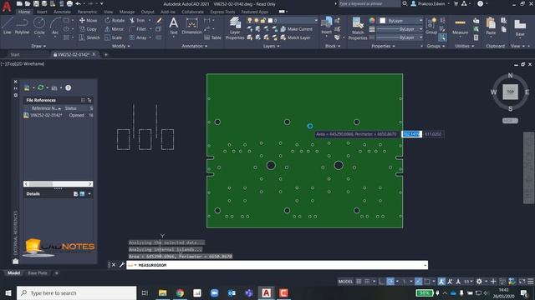Select the Circle tool
Viewport: 535px width, 300px height.
[x=39, y=26]
